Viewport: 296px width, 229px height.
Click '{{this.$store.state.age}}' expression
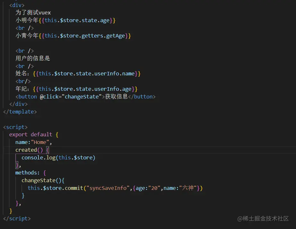click(x=77, y=21)
